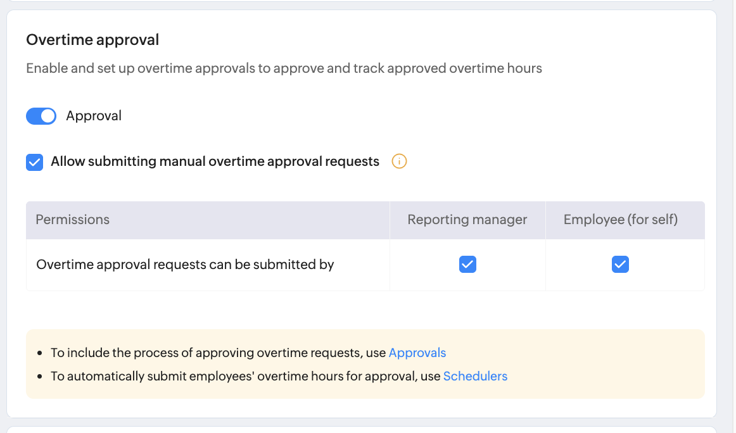Click the orange info icon beside manual requests

pos(399,161)
